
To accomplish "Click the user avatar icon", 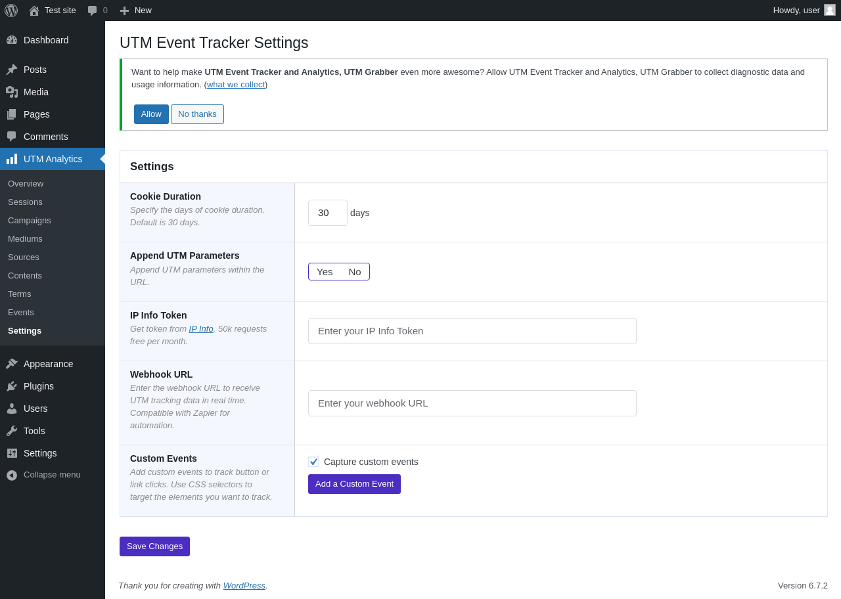I will (830, 10).
